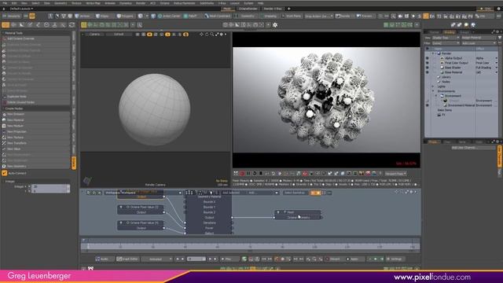Click the Mesh Constraint button

tap(218, 16)
